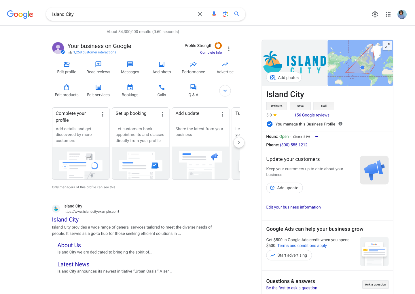Open the Complete your profile card

pyautogui.click(x=81, y=144)
